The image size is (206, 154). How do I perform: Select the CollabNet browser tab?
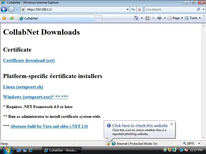click(x=56, y=18)
